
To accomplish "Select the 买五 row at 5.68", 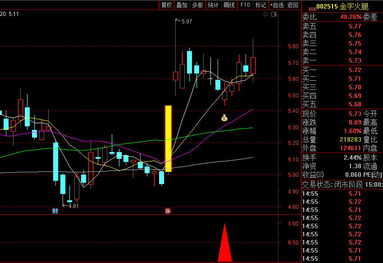I will (342, 104).
